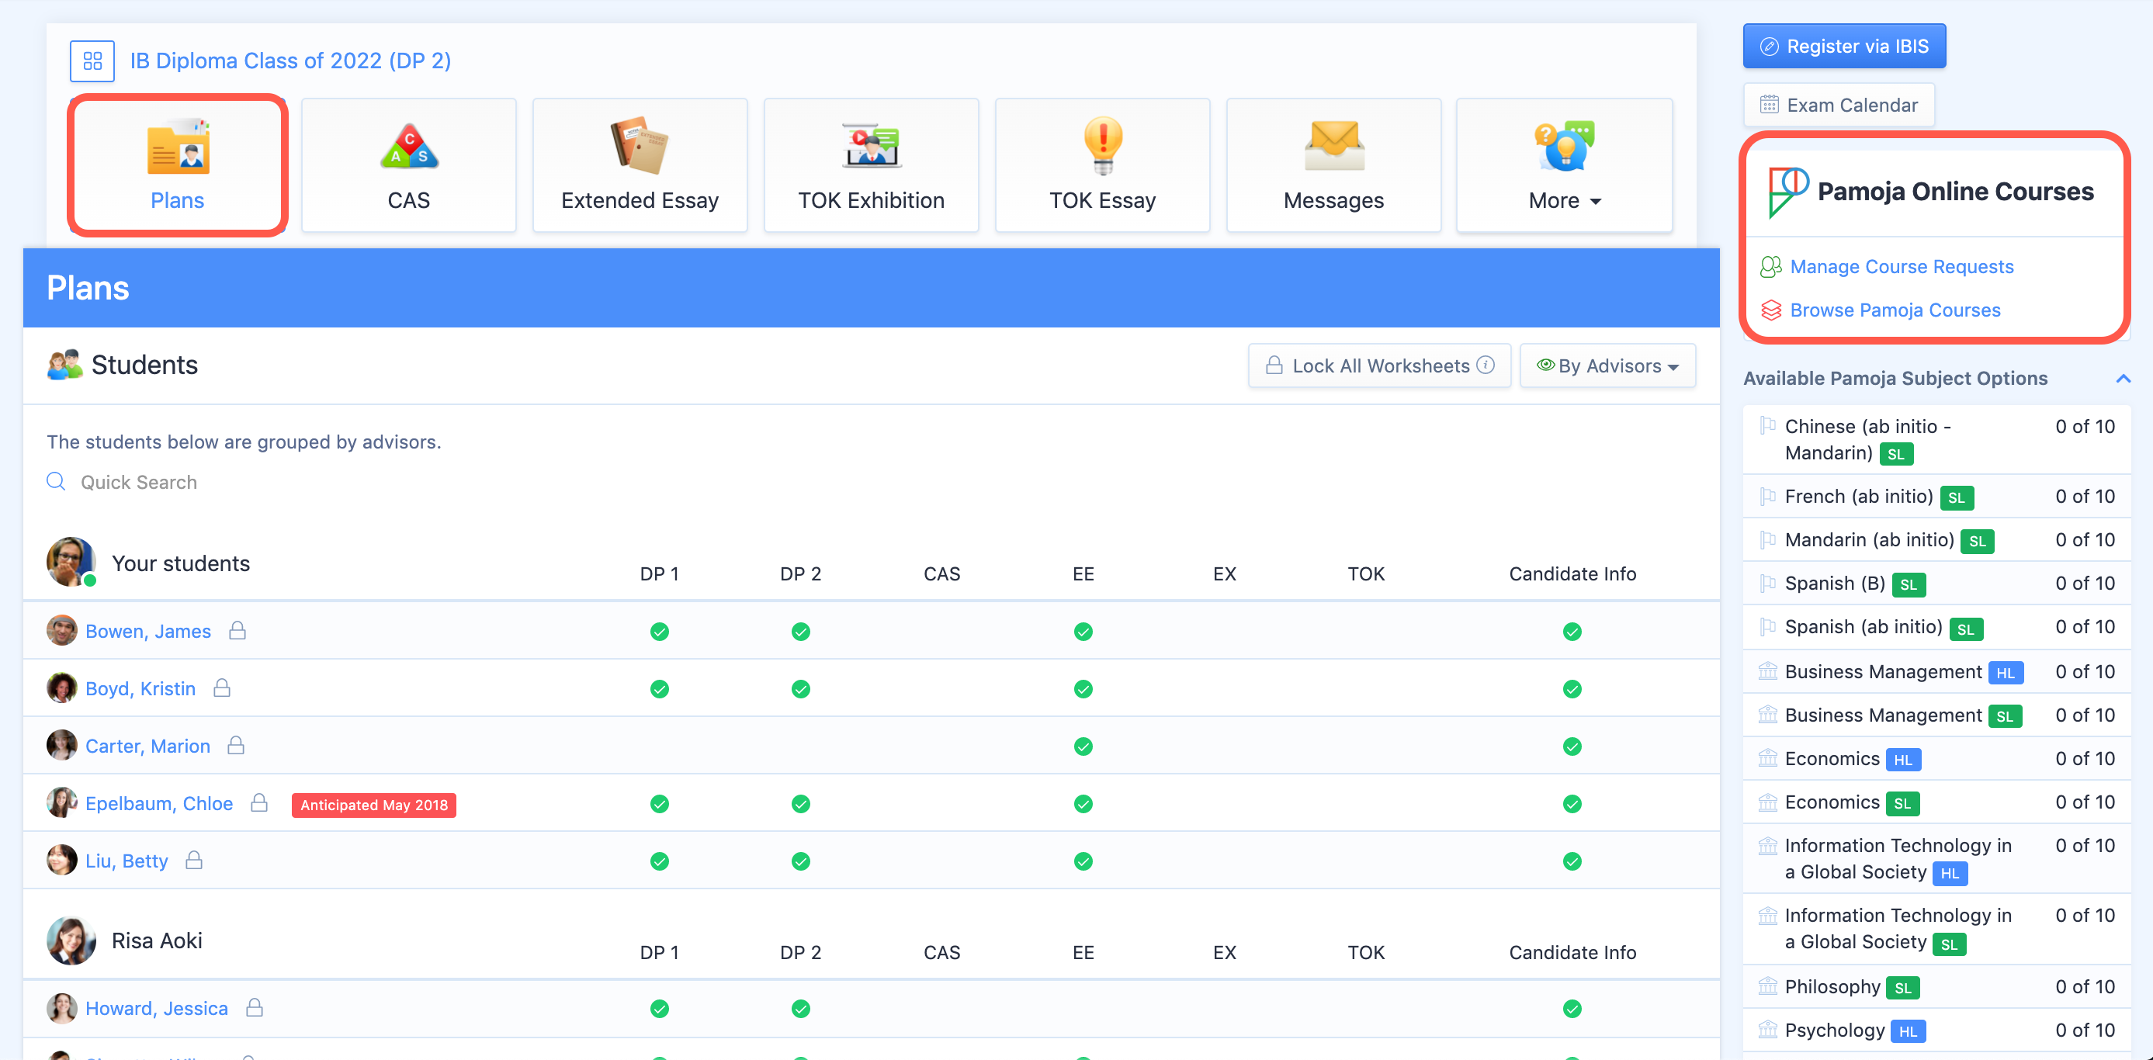
Task: Select the Plans tab
Action: [177, 165]
